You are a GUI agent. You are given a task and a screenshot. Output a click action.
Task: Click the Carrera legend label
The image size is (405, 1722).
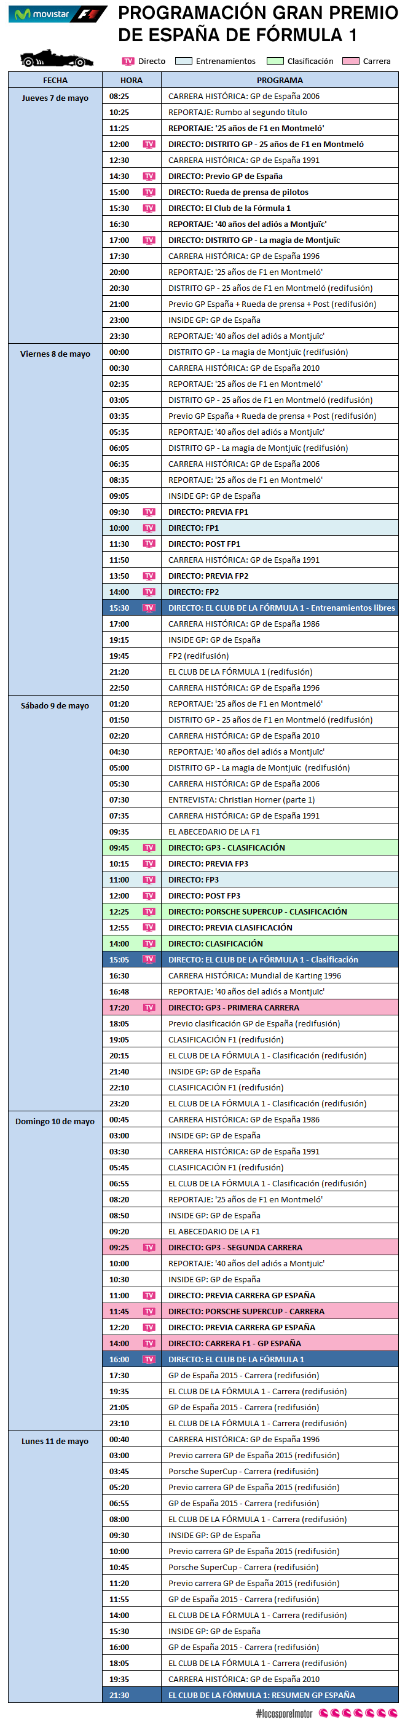pyautogui.click(x=377, y=61)
